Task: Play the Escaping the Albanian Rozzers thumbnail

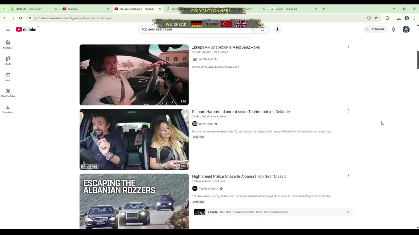Action: click(x=134, y=201)
